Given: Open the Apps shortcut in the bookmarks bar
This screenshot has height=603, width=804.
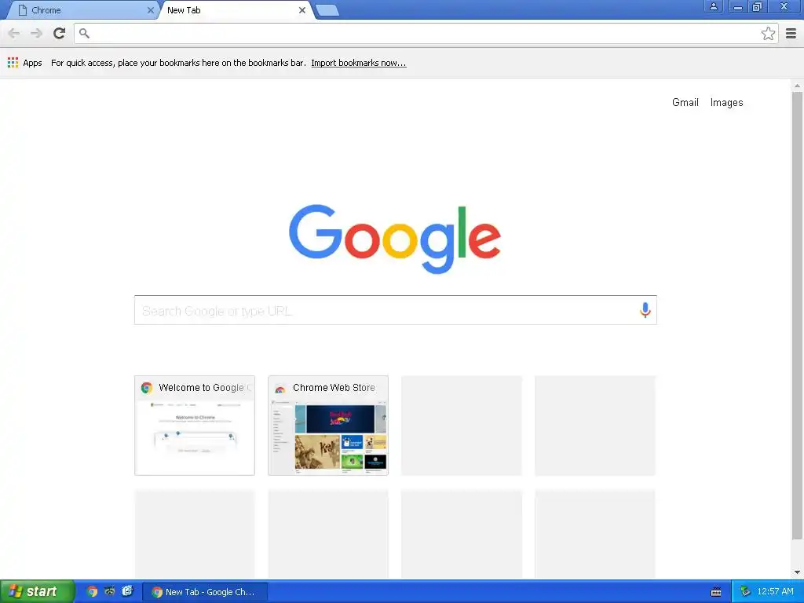Looking at the screenshot, I should click(24, 63).
